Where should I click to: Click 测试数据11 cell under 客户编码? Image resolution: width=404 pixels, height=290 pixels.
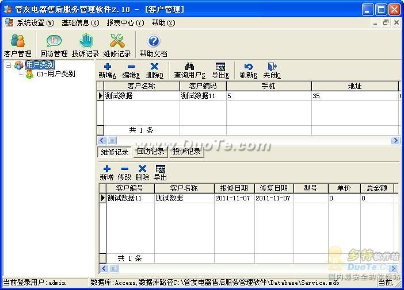203,96
